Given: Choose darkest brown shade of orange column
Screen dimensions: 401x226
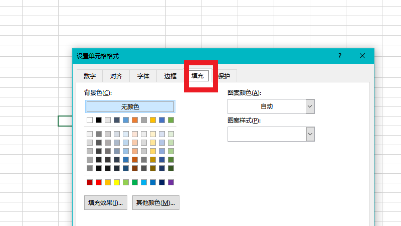Looking at the screenshot, I should tap(135, 168).
